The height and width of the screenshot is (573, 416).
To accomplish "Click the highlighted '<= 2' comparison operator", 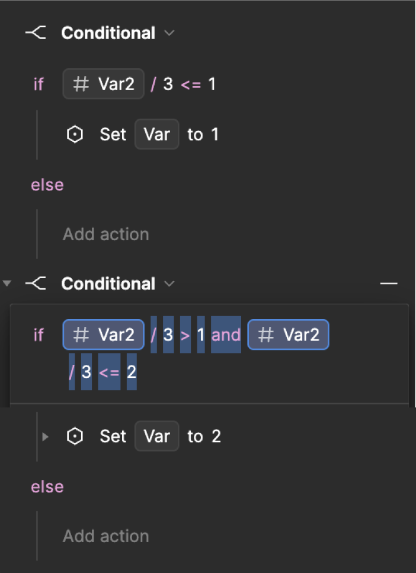I will (109, 372).
